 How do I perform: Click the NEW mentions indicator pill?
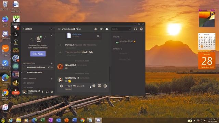16,93
